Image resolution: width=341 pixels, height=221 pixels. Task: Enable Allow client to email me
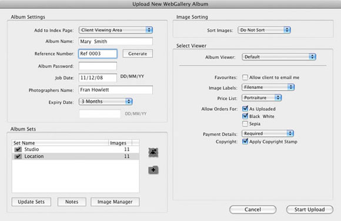[x=245, y=78]
